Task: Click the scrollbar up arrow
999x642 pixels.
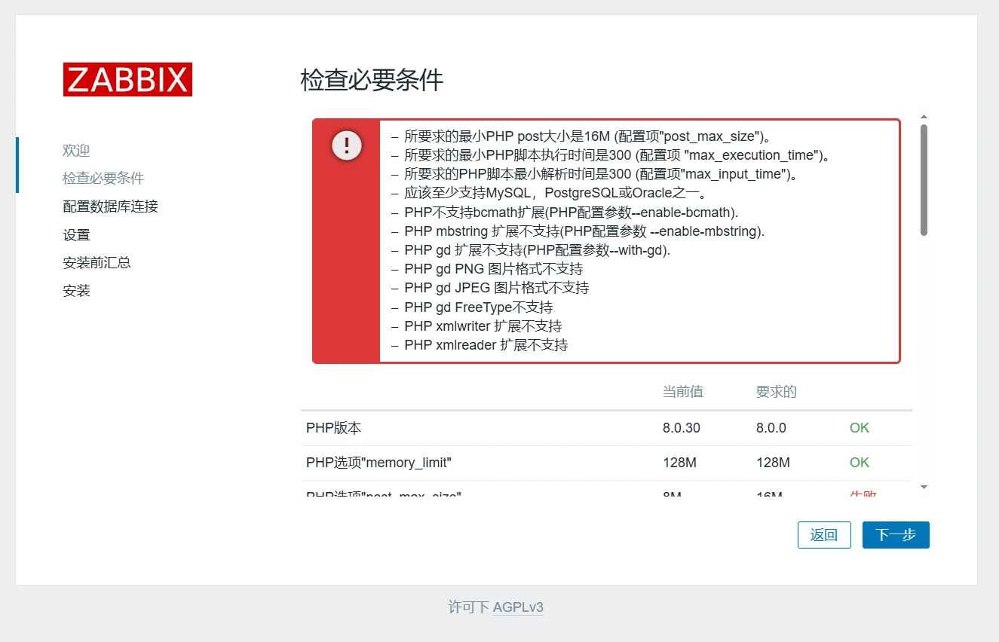Action: pyautogui.click(x=924, y=117)
